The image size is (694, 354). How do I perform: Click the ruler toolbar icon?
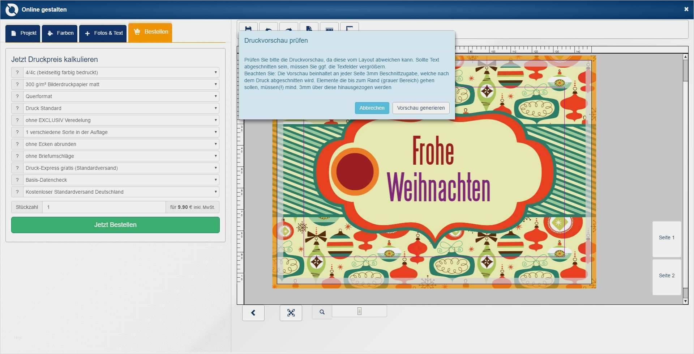click(349, 29)
